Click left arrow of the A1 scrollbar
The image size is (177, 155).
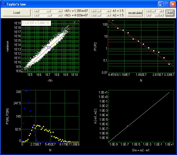point(94,11)
